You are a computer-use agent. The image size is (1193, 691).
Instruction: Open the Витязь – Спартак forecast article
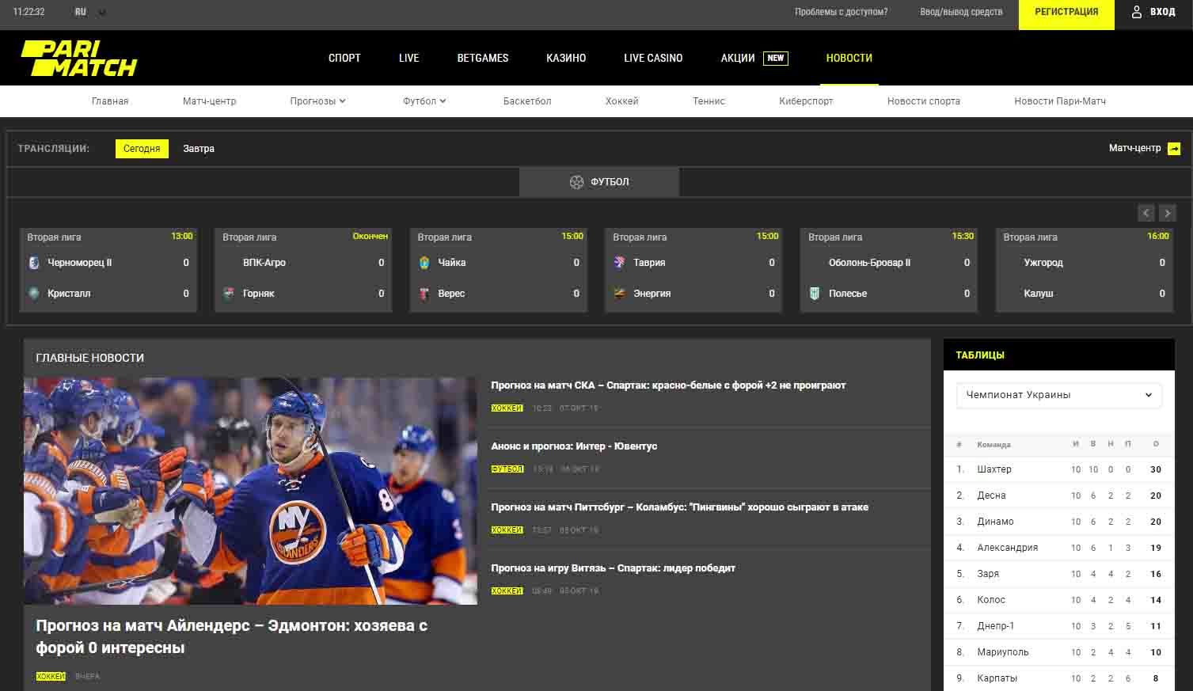pyautogui.click(x=613, y=568)
